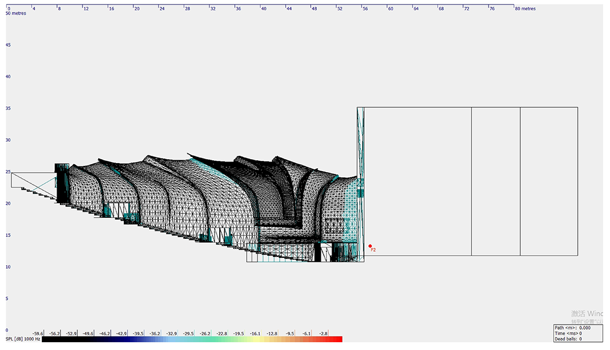Viewport: 610px width, 350px height.
Task: Click the -16.1 value on SPL scale
Action: coord(255,334)
